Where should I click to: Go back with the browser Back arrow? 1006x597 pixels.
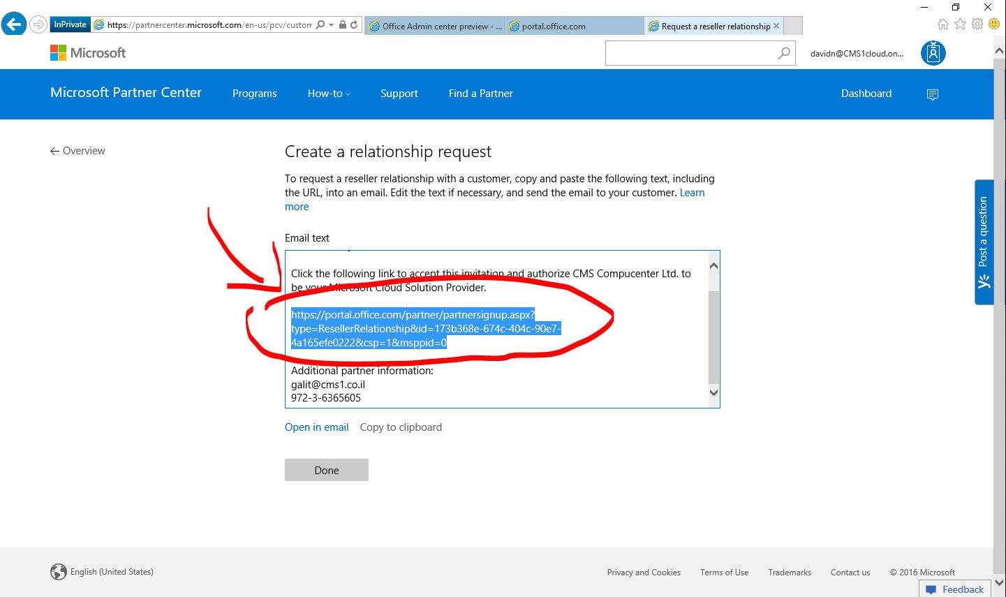14,24
